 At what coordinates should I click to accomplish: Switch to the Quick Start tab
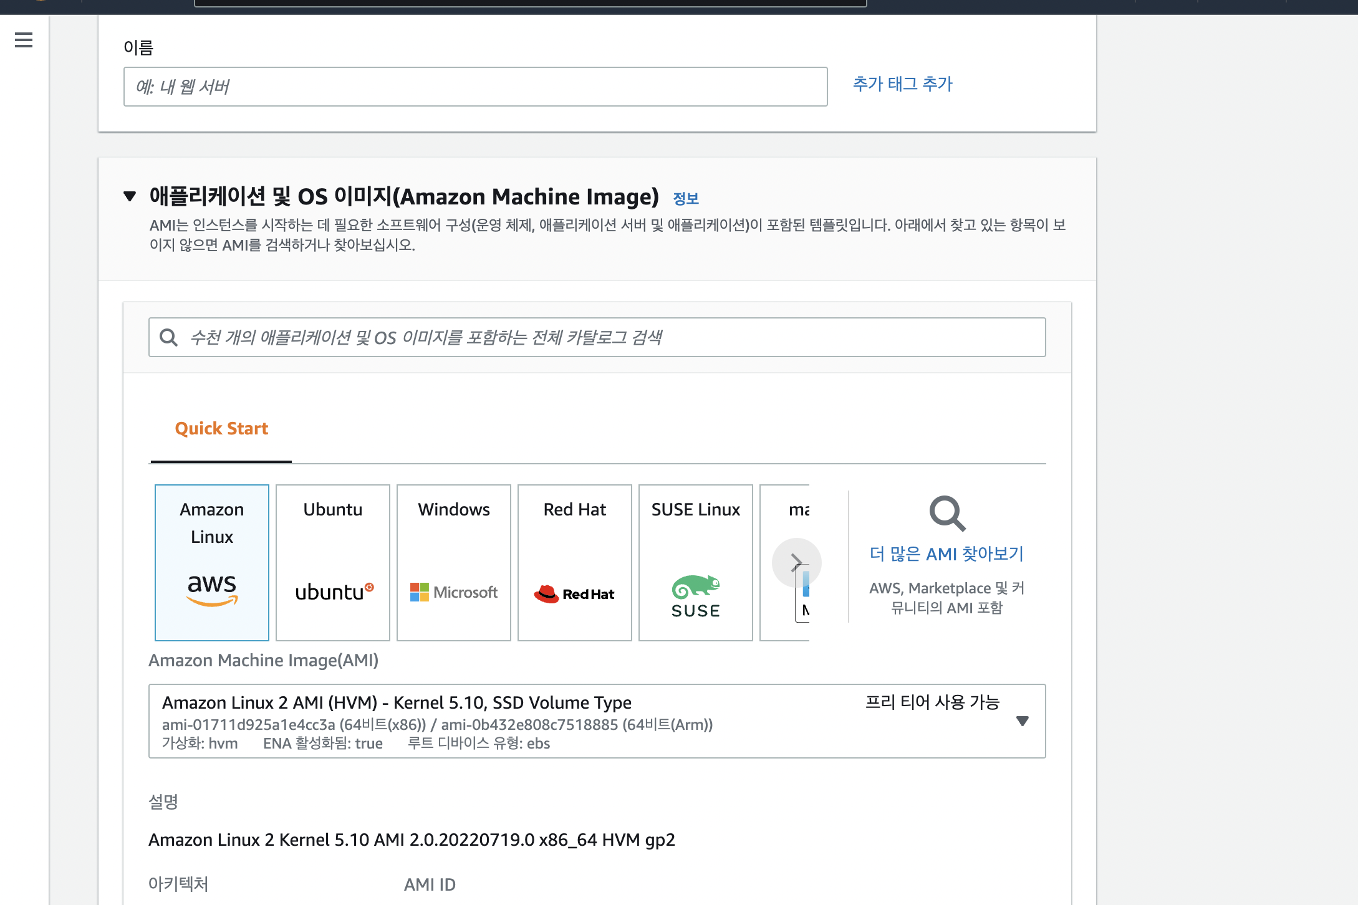coord(221,429)
